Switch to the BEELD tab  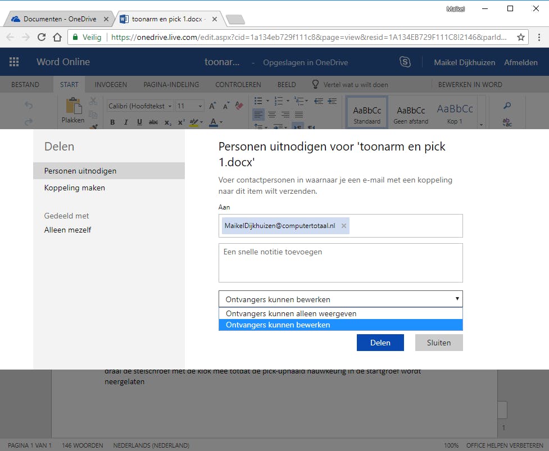pos(287,85)
